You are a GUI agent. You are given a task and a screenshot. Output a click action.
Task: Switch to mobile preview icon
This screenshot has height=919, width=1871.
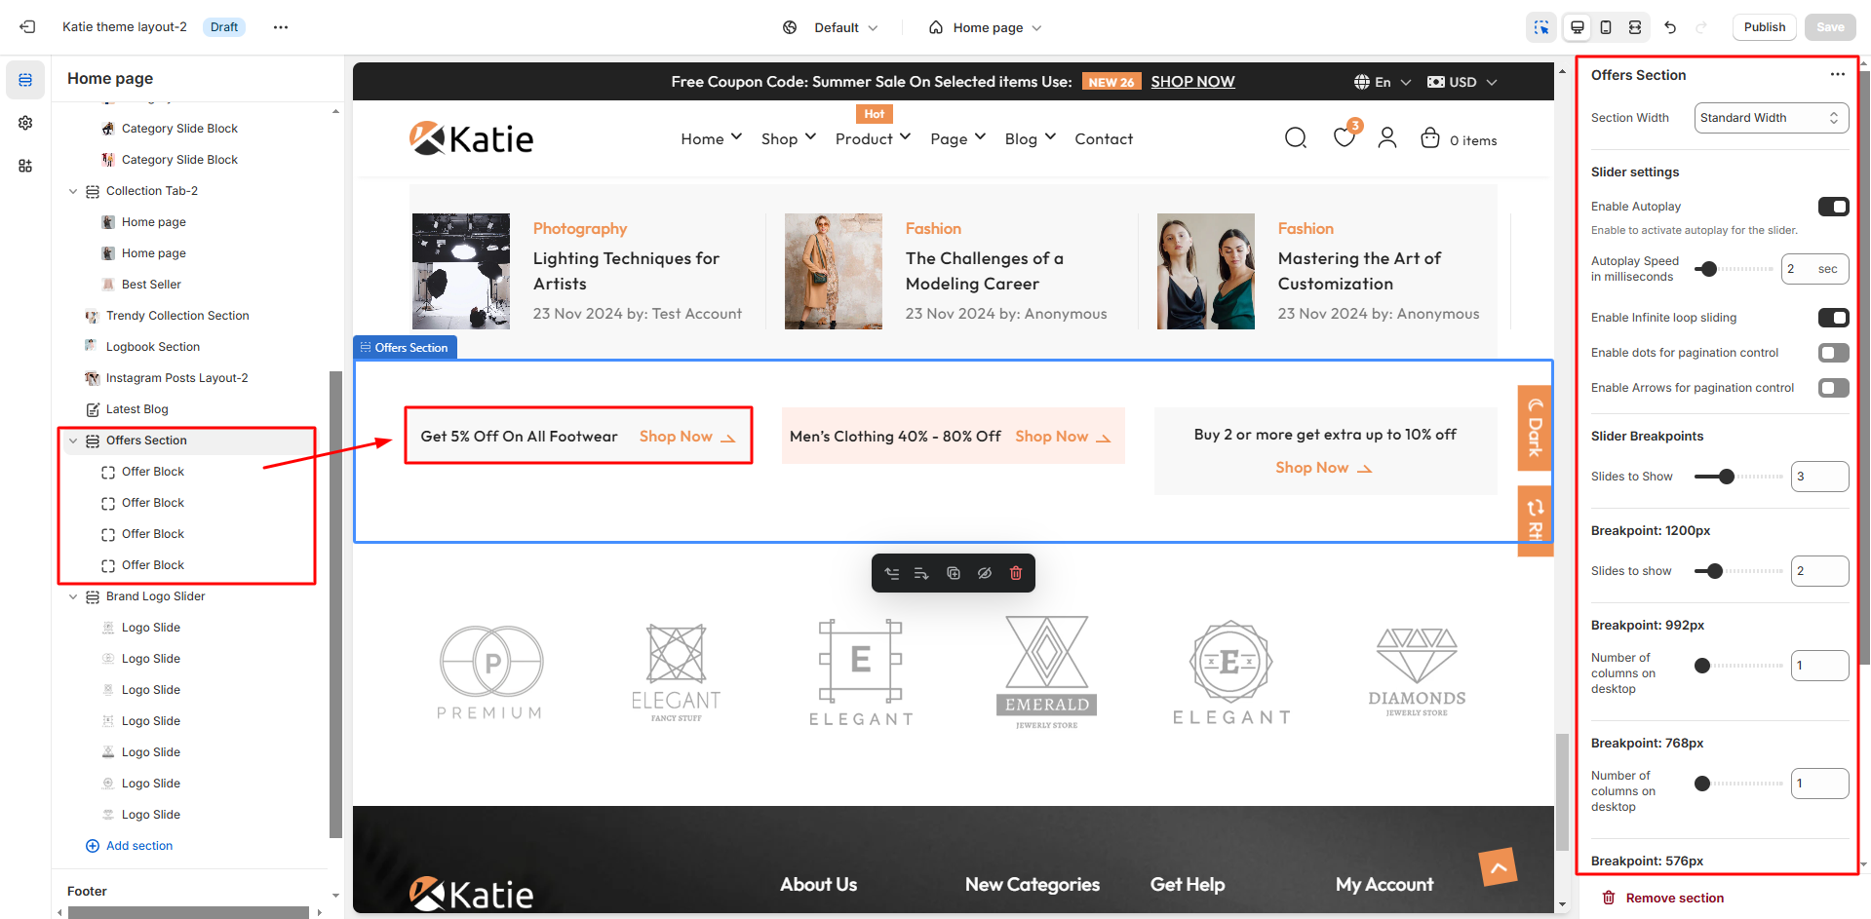[1606, 27]
